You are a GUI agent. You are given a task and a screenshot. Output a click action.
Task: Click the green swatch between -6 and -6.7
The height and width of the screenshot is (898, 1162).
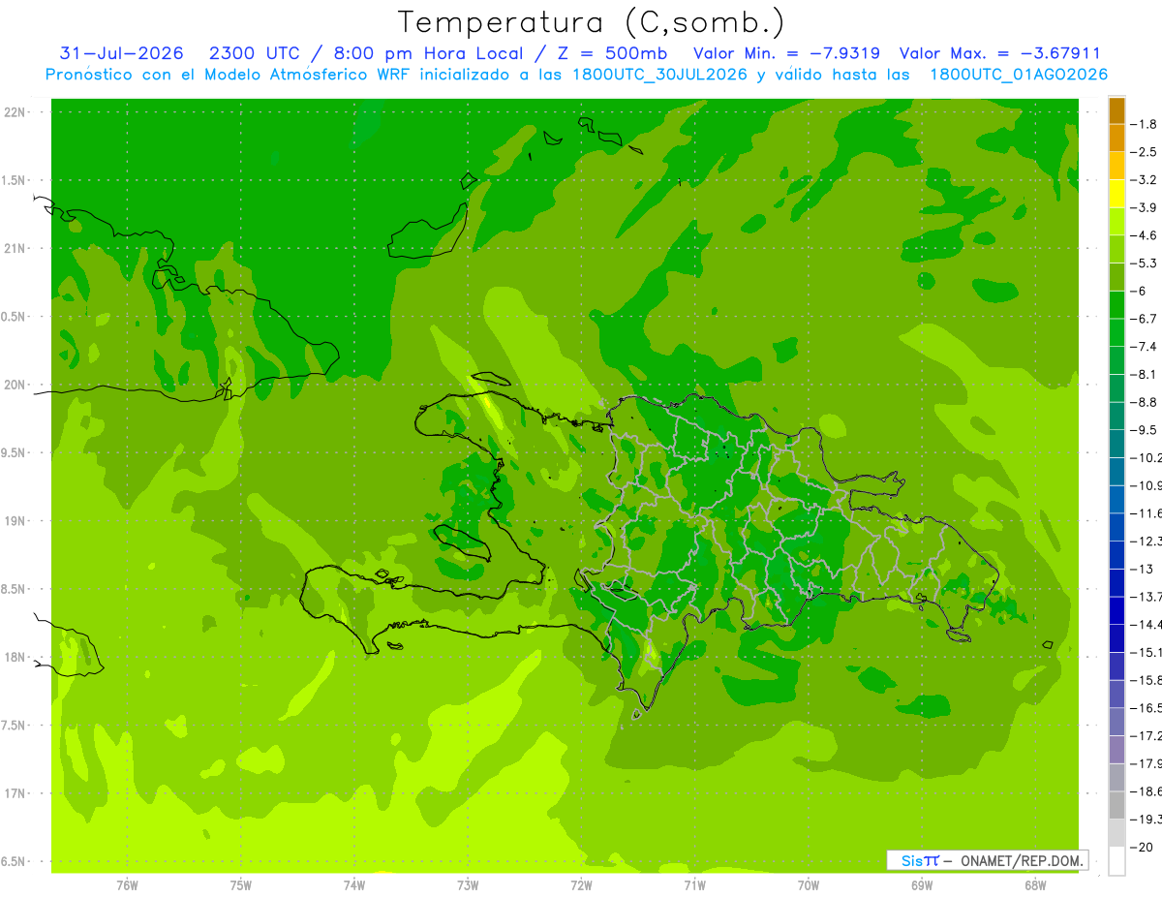[1116, 305]
